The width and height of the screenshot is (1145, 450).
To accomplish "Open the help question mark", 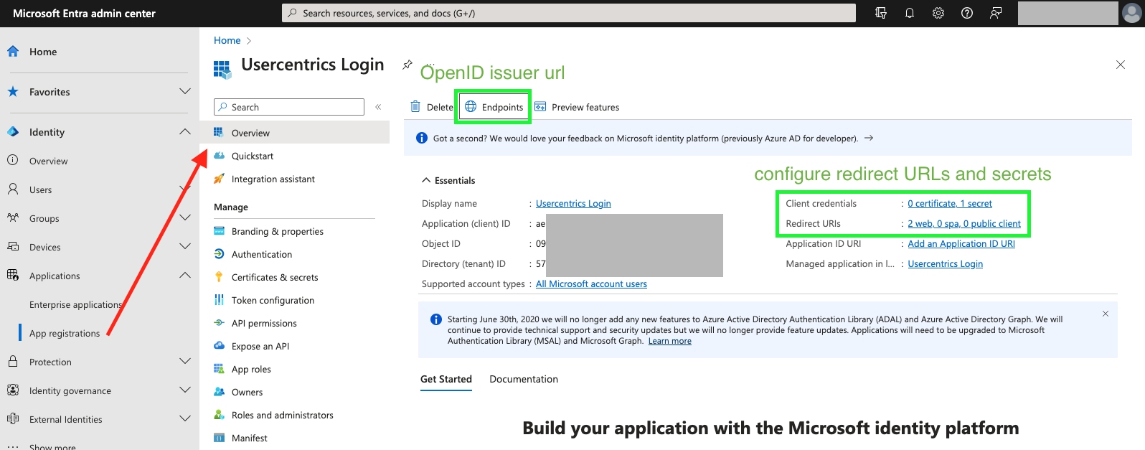I will (x=967, y=13).
